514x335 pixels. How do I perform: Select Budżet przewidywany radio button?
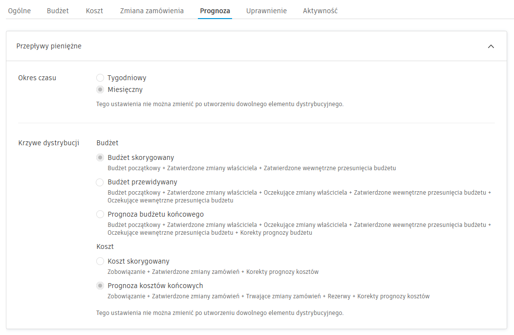click(100, 182)
